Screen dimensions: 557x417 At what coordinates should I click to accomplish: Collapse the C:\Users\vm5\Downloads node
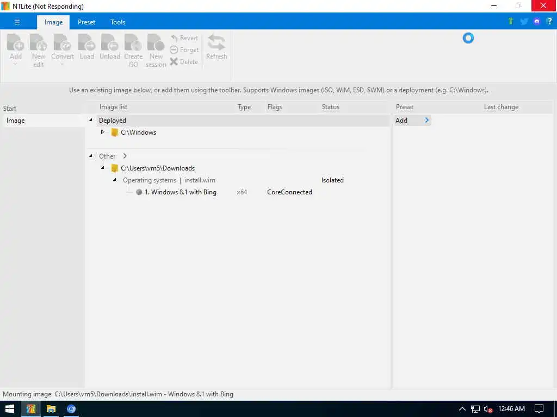point(103,168)
